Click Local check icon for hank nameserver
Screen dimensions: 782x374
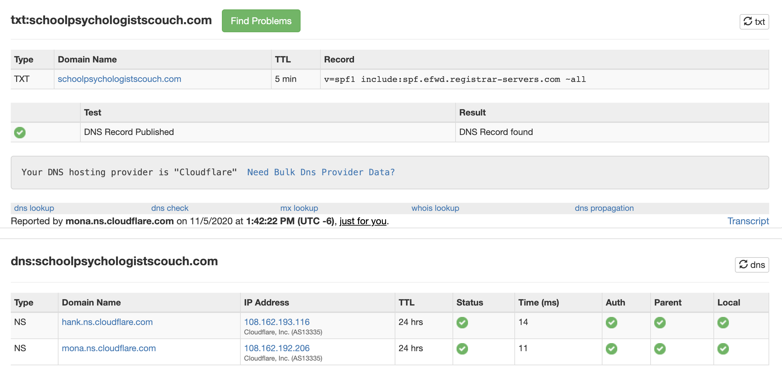(x=723, y=323)
